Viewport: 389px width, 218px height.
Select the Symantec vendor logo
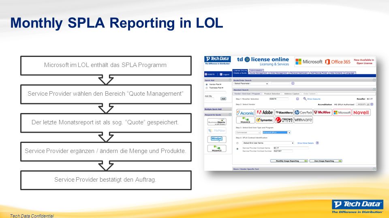[265, 120]
